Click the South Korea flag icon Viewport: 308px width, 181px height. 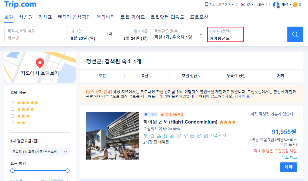[243, 5]
